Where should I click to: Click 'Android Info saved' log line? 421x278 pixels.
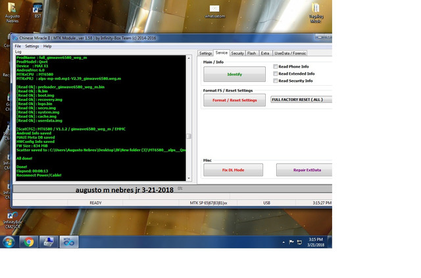(x=34, y=133)
